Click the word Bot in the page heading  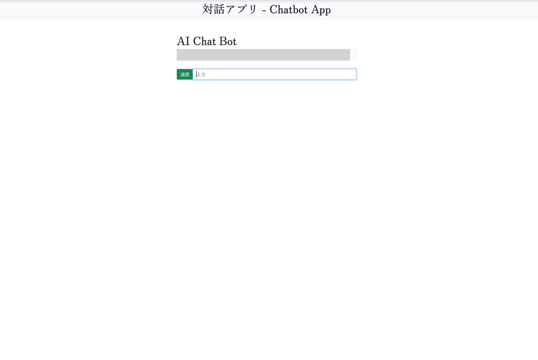click(x=227, y=41)
